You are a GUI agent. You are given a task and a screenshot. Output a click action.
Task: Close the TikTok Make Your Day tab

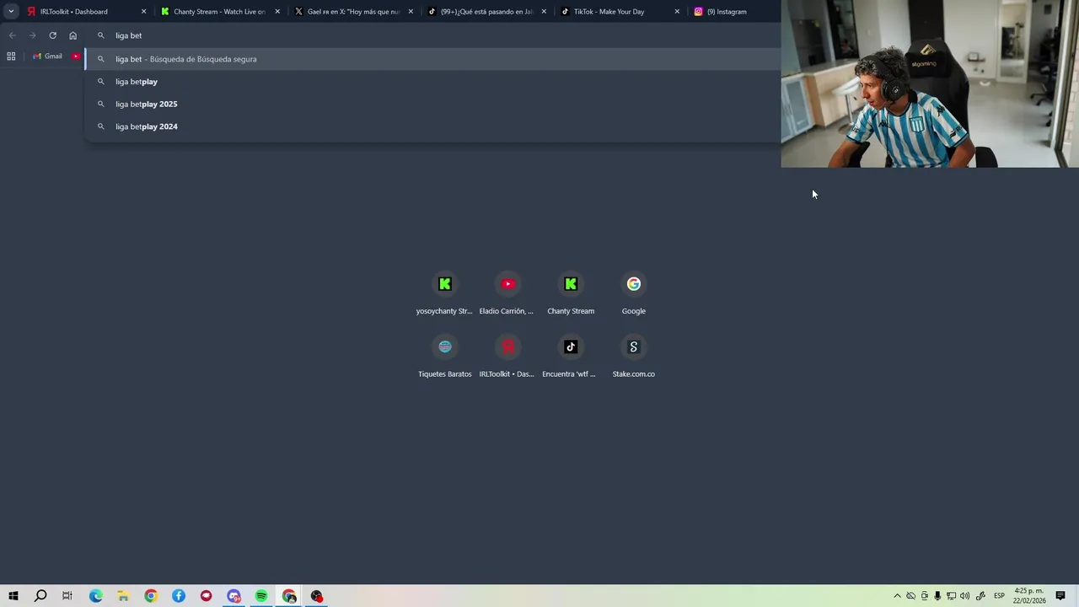point(677,12)
